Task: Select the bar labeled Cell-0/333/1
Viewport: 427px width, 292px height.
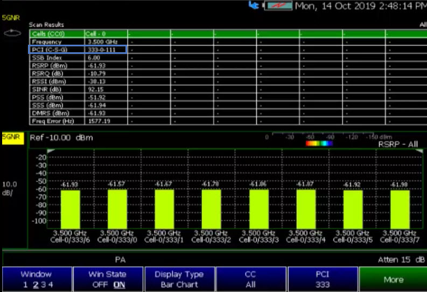Action: pos(164,209)
